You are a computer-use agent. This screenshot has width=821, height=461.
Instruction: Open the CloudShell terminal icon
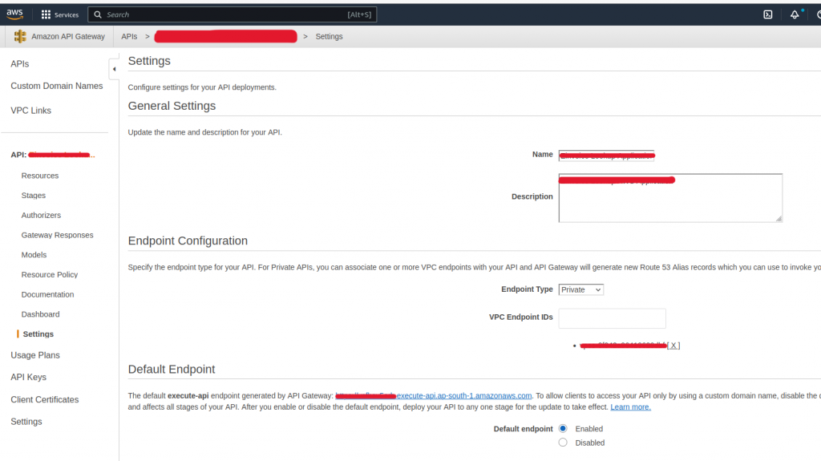(767, 14)
